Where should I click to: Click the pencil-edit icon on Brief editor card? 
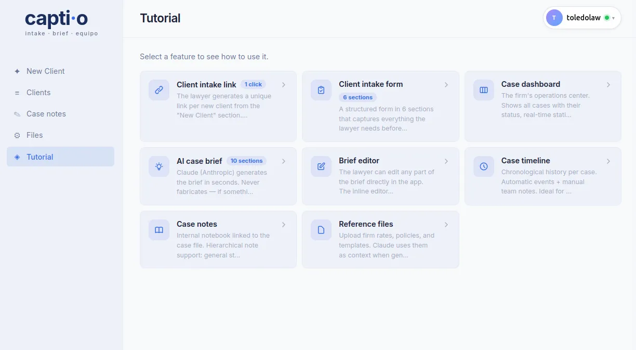(321, 166)
